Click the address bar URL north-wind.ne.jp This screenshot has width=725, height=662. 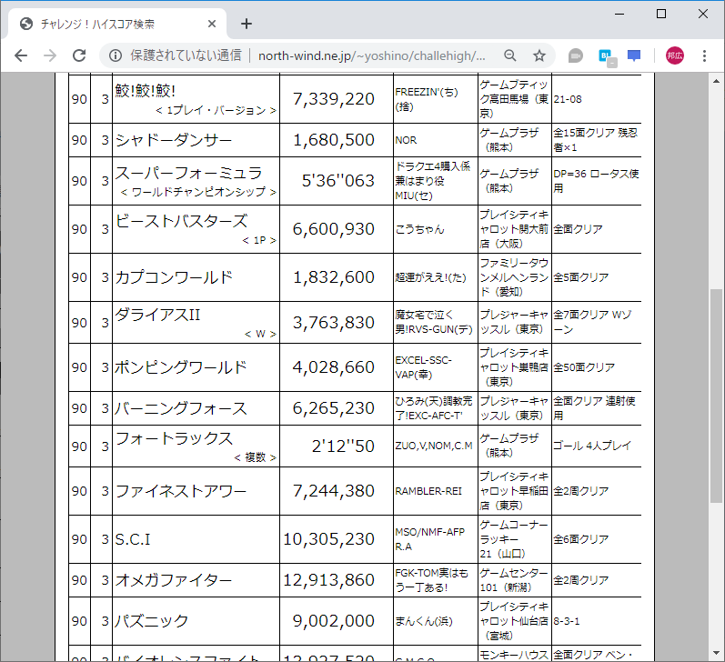pos(372,56)
